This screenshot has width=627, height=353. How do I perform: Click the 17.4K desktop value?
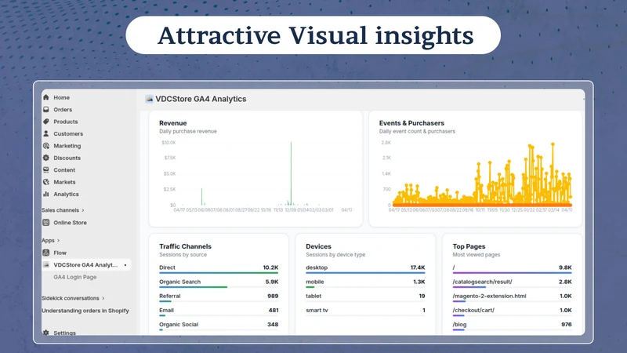pyautogui.click(x=418, y=267)
